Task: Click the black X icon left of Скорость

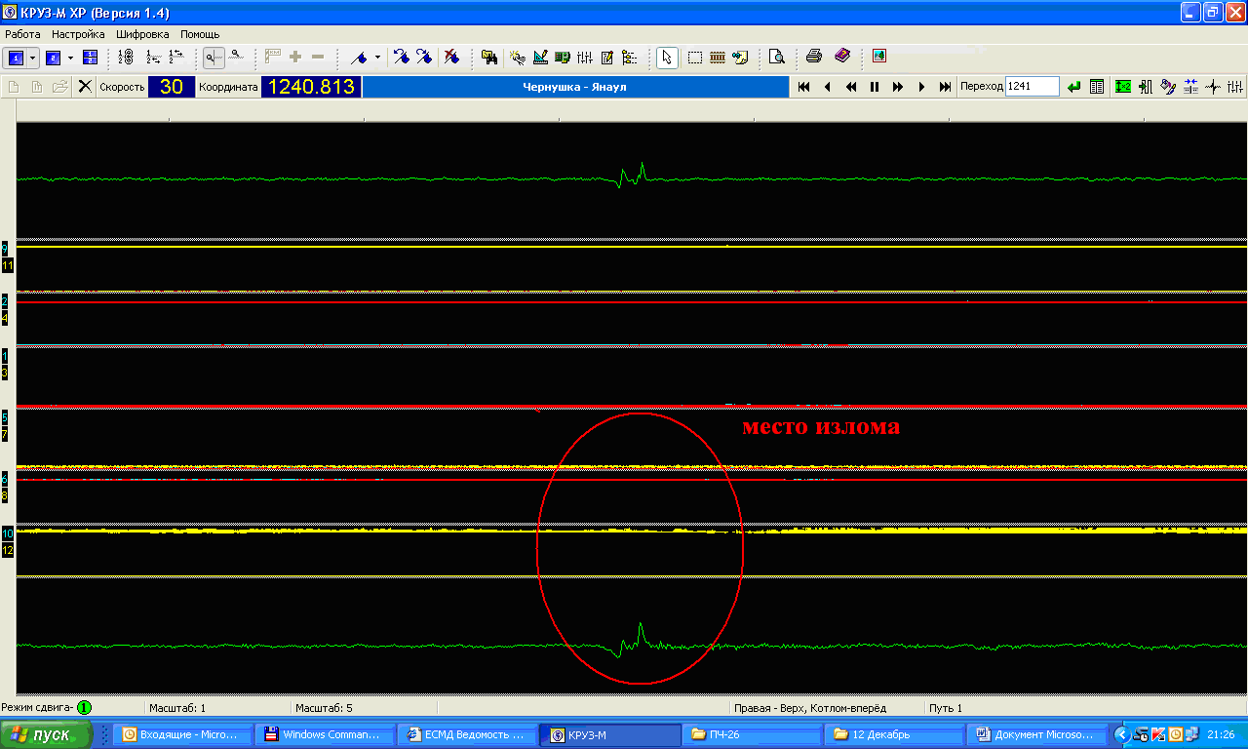Action: click(x=85, y=87)
